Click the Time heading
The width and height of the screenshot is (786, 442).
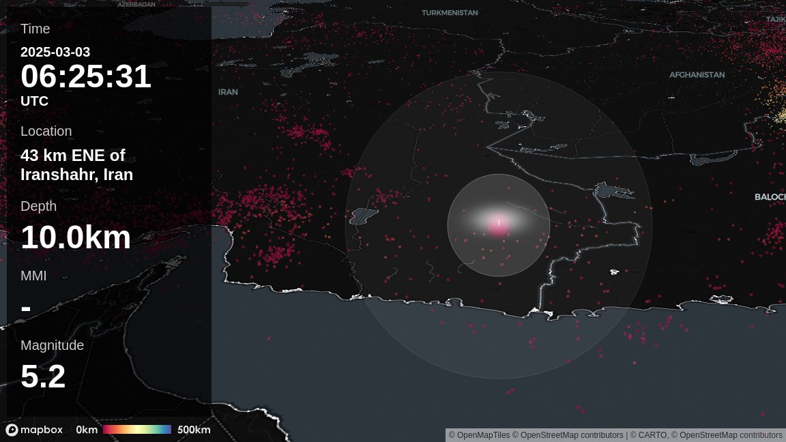click(35, 29)
